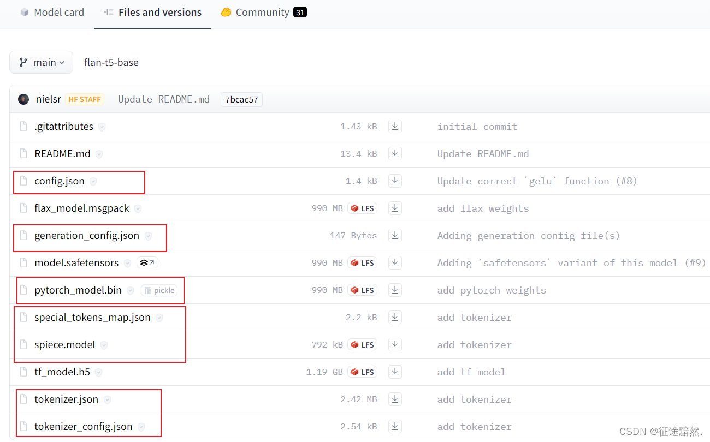Viewport: 710px width, 442px height.
Task: Open 'Update correct gelu function (#8)' commit
Action: point(537,181)
